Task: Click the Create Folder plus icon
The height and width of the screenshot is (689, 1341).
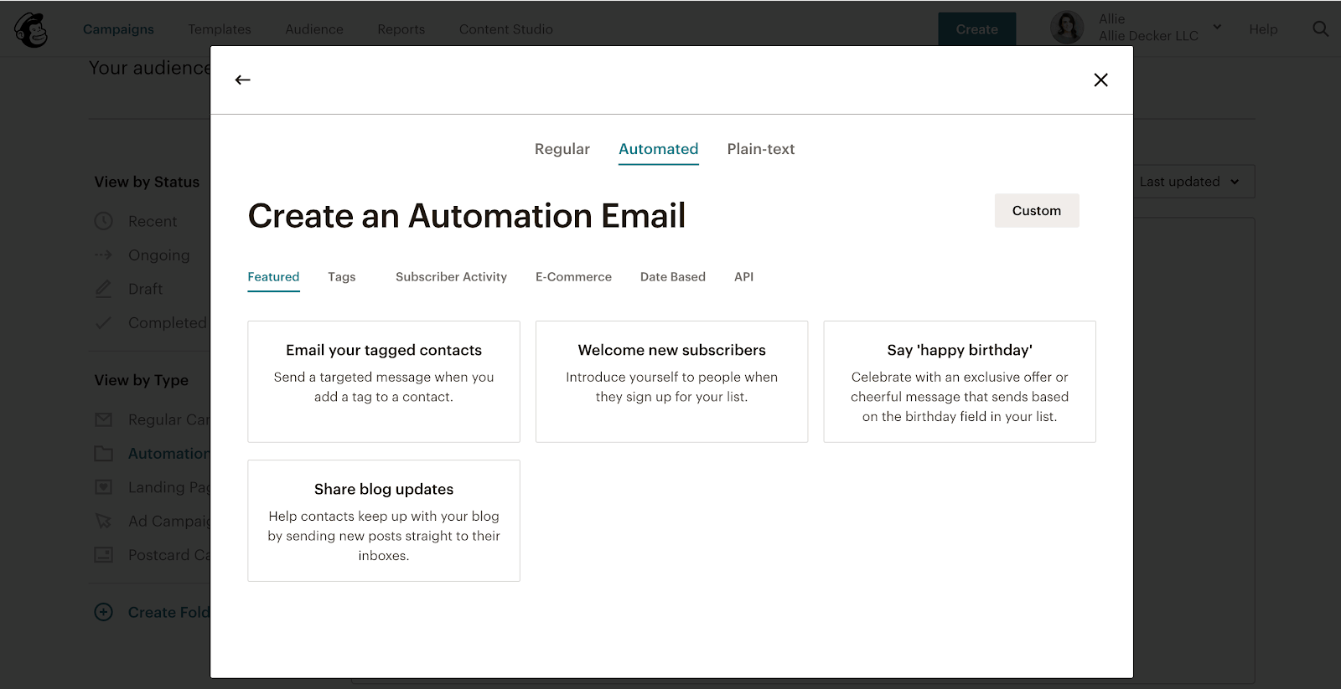Action: pos(103,612)
